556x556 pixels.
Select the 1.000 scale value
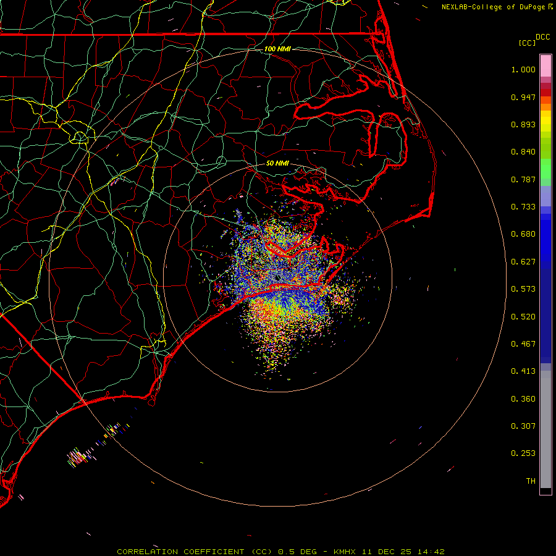(523, 69)
